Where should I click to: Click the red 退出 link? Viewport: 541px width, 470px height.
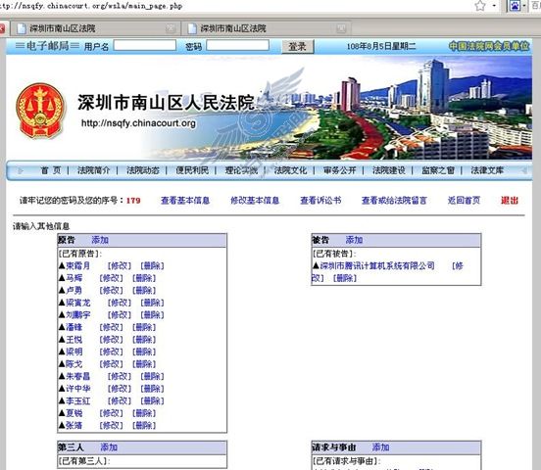click(510, 201)
